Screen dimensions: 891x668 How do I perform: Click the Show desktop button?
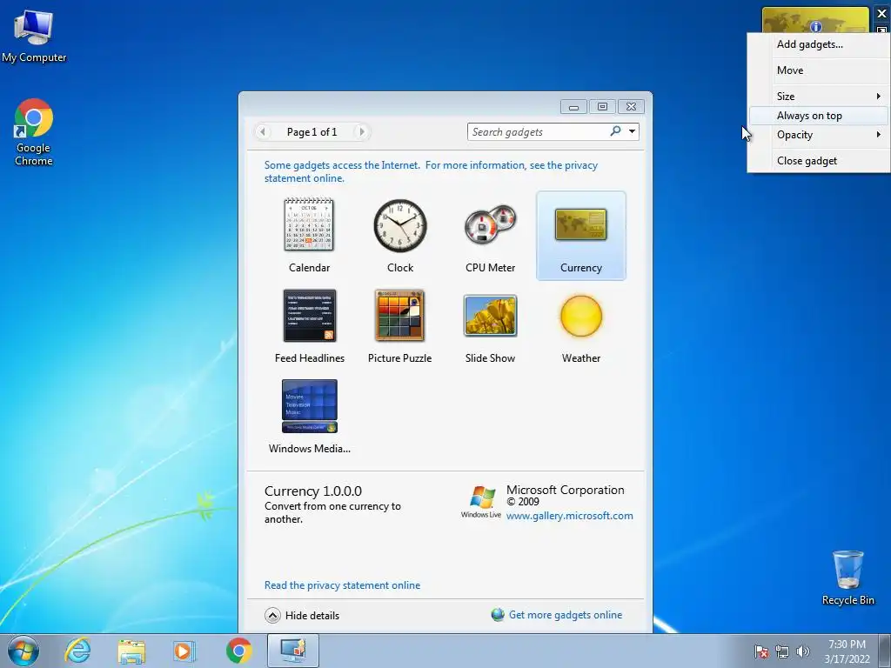[885, 651]
